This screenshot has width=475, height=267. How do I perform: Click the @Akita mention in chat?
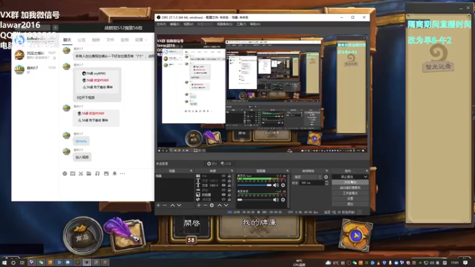81,141
